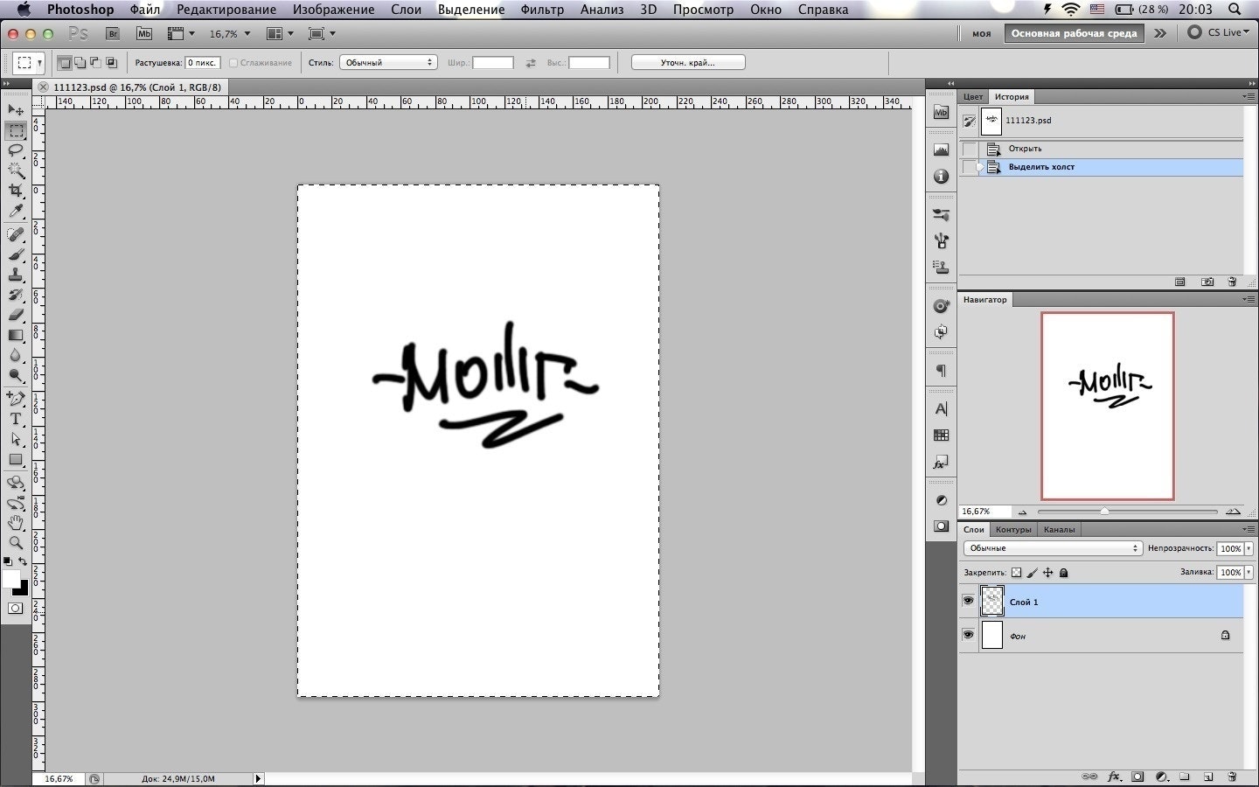Switch to the Каналы tab
Viewport: 1259px width, 787px height.
pyautogui.click(x=1059, y=529)
